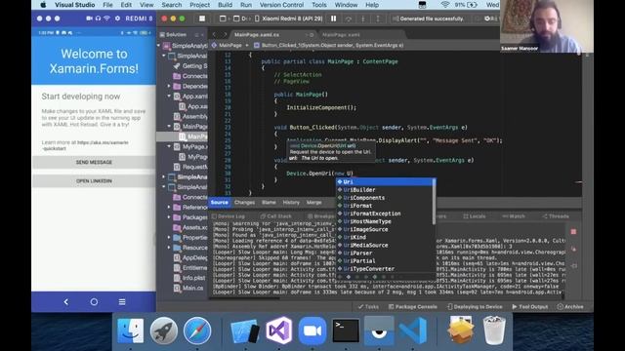Open Archive in the status bar

tap(570, 307)
